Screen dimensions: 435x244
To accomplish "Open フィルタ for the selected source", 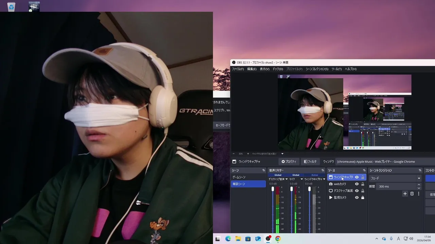I will coord(310,162).
